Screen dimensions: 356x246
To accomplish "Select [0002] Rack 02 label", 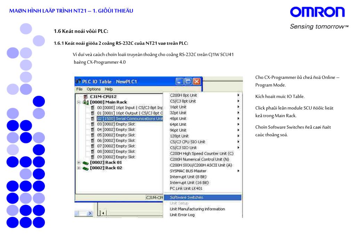I will click(x=106, y=168).
